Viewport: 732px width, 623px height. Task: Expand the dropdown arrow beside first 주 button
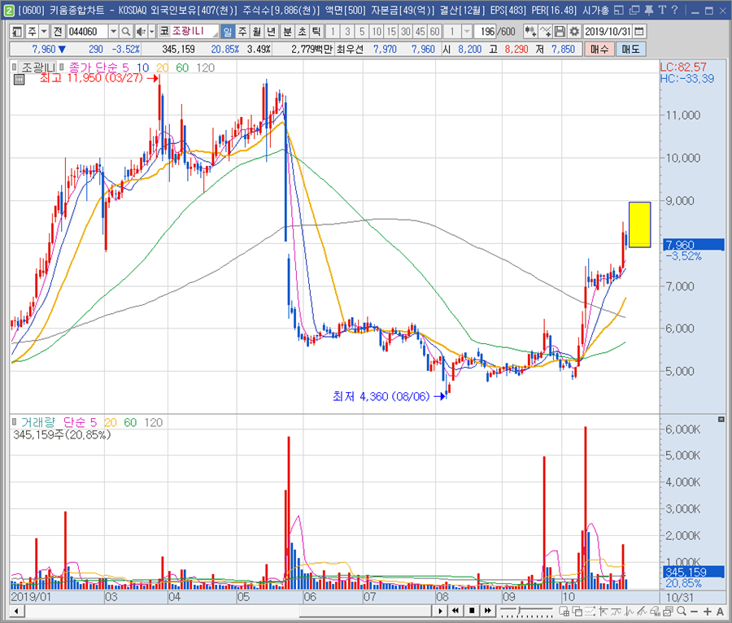pyautogui.click(x=44, y=32)
